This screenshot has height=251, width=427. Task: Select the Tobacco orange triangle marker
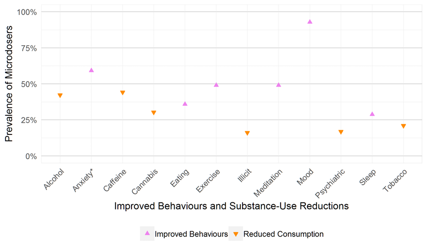(403, 126)
